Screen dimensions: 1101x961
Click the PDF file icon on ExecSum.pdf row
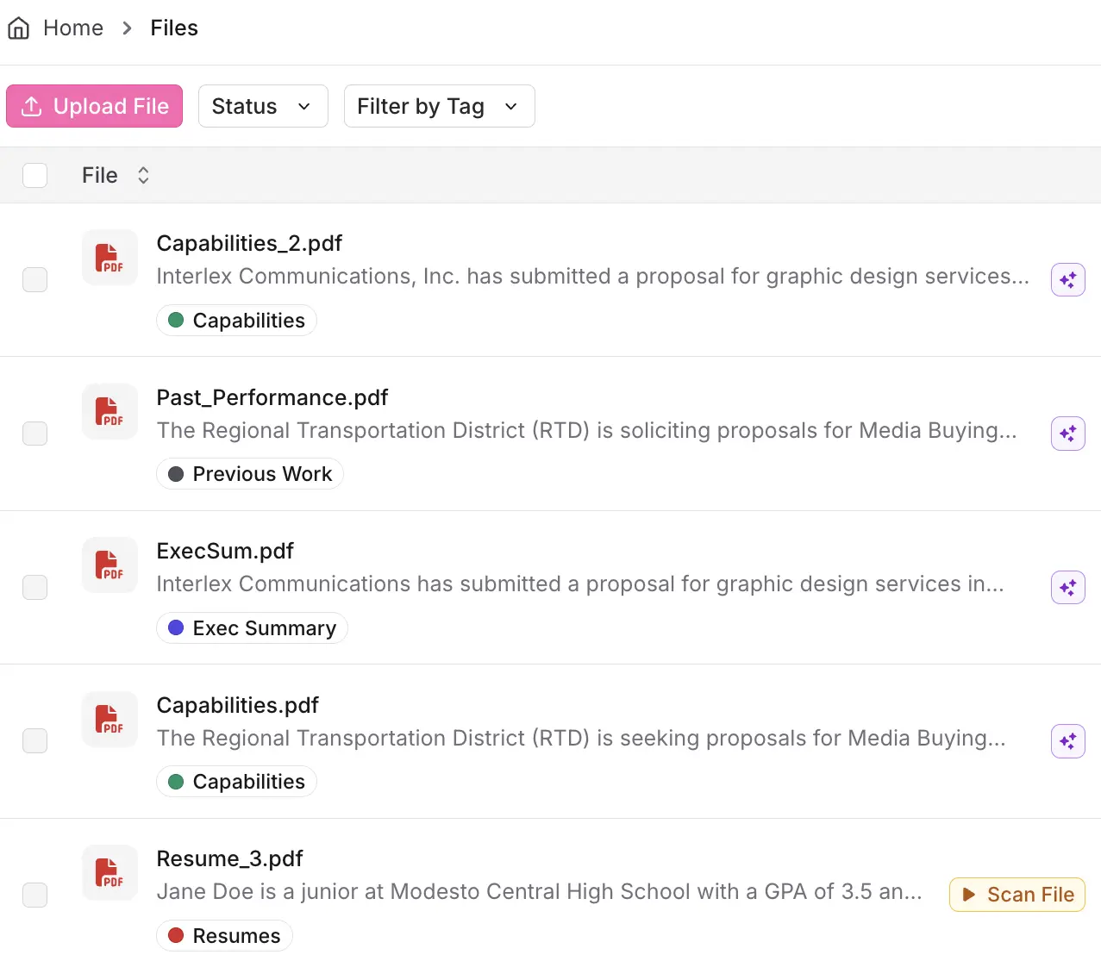point(109,565)
